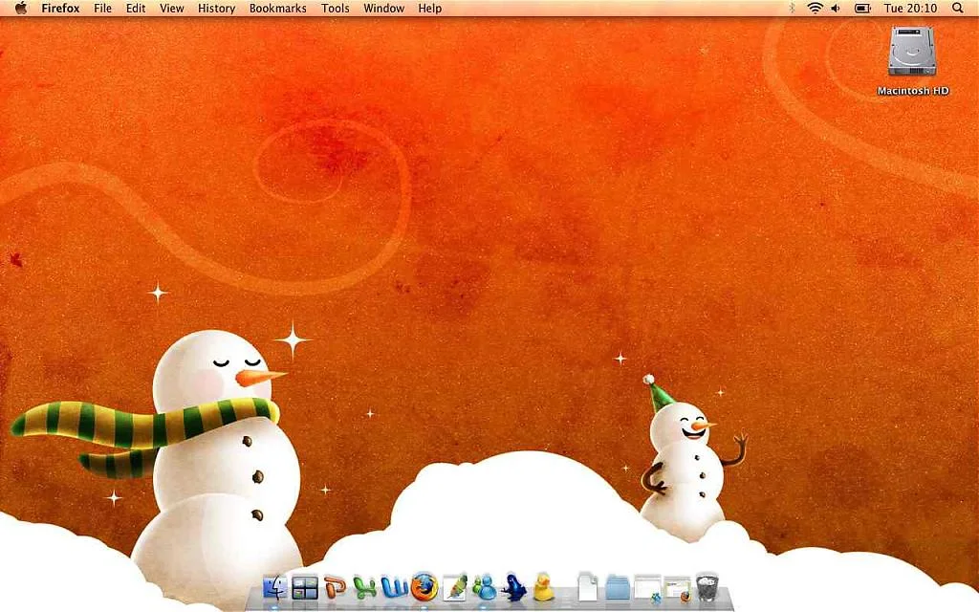Open the Bookmarks menu
Screen dimensions: 979x612
point(277,9)
